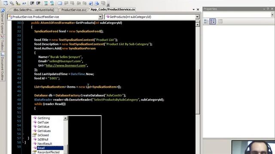This screenshot has height=154, width=275.
Task: Open Properties window position menu
Action: [x=264, y=9]
